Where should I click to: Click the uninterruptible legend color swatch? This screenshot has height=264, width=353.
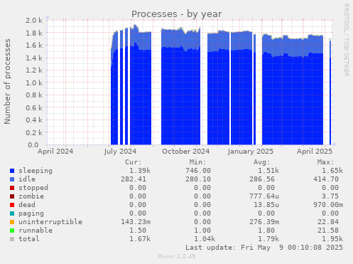[x=12, y=222]
